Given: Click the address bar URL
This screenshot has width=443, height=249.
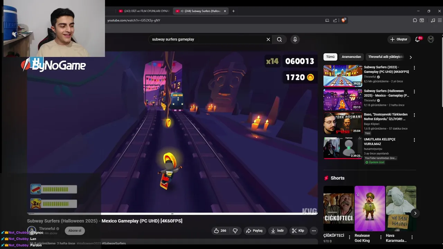Looking at the screenshot, I should [x=134, y=20].
